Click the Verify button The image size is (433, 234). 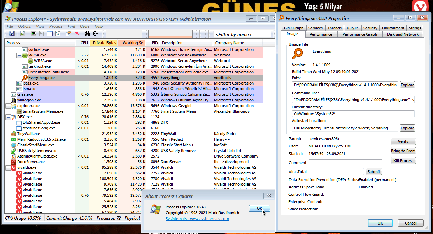click(403, 141)
